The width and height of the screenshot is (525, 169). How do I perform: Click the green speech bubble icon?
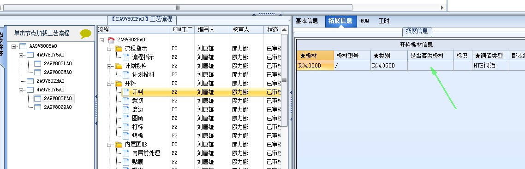click(86, 34)
